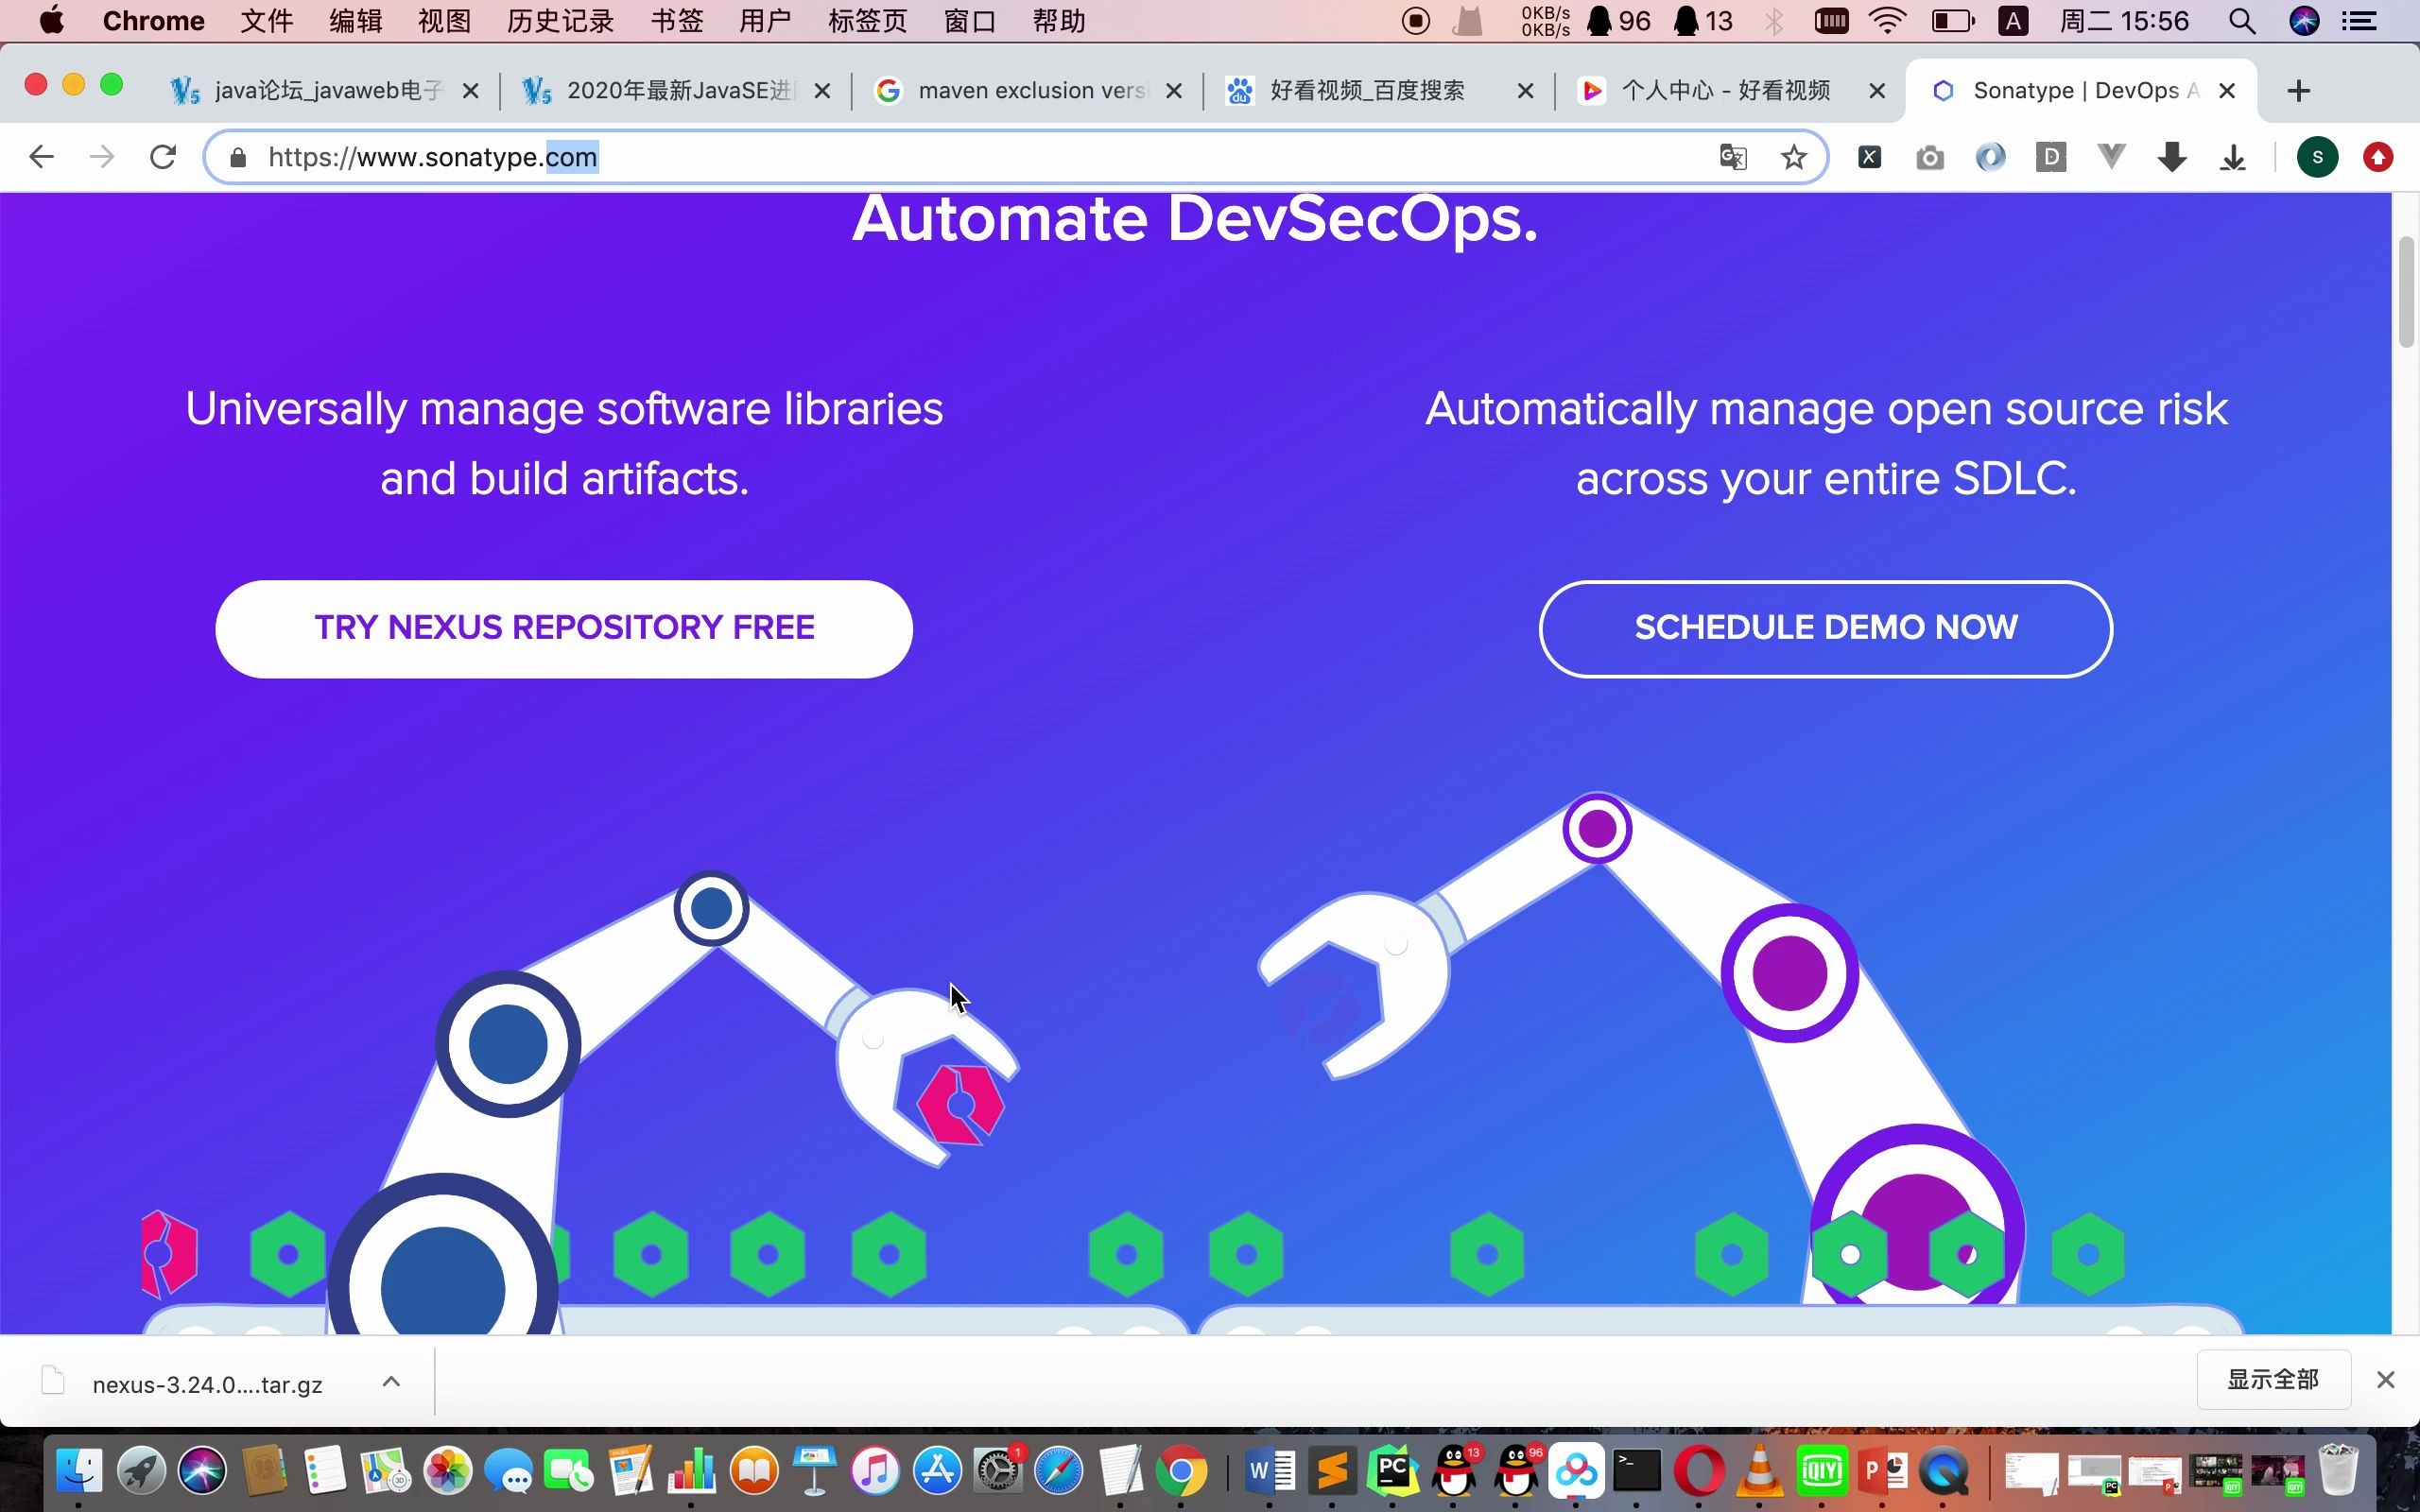Image resolution: width=2420 pixels, height=1512 pixels.
Task: Click the camera screenshot extension icon
Action: pyautogui.click(x=1930, y=158)
